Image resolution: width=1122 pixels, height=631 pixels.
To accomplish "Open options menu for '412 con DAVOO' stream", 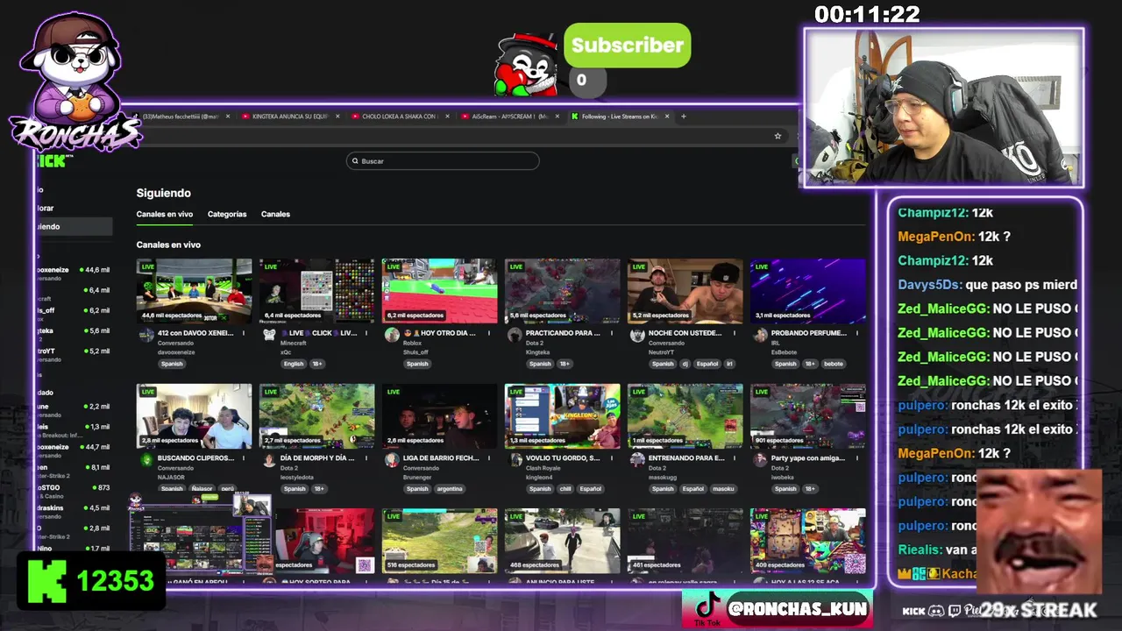I will coord(245,333).
